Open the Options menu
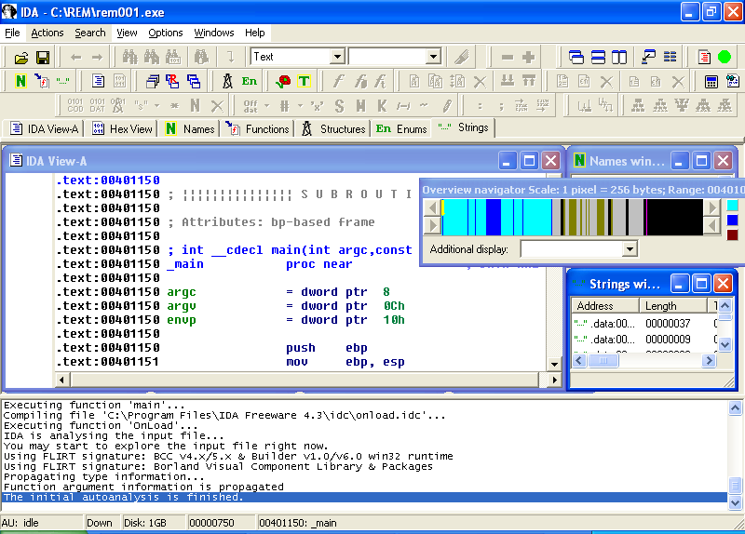 166,33
